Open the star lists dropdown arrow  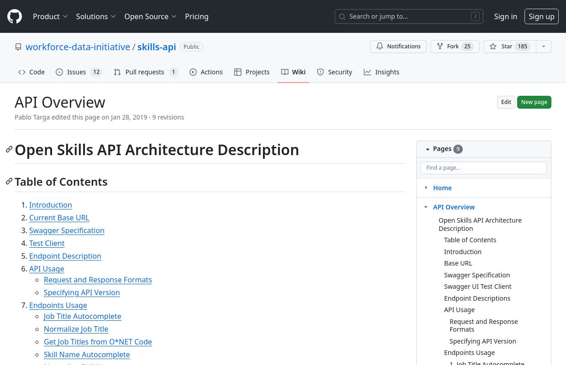[543, 47]
